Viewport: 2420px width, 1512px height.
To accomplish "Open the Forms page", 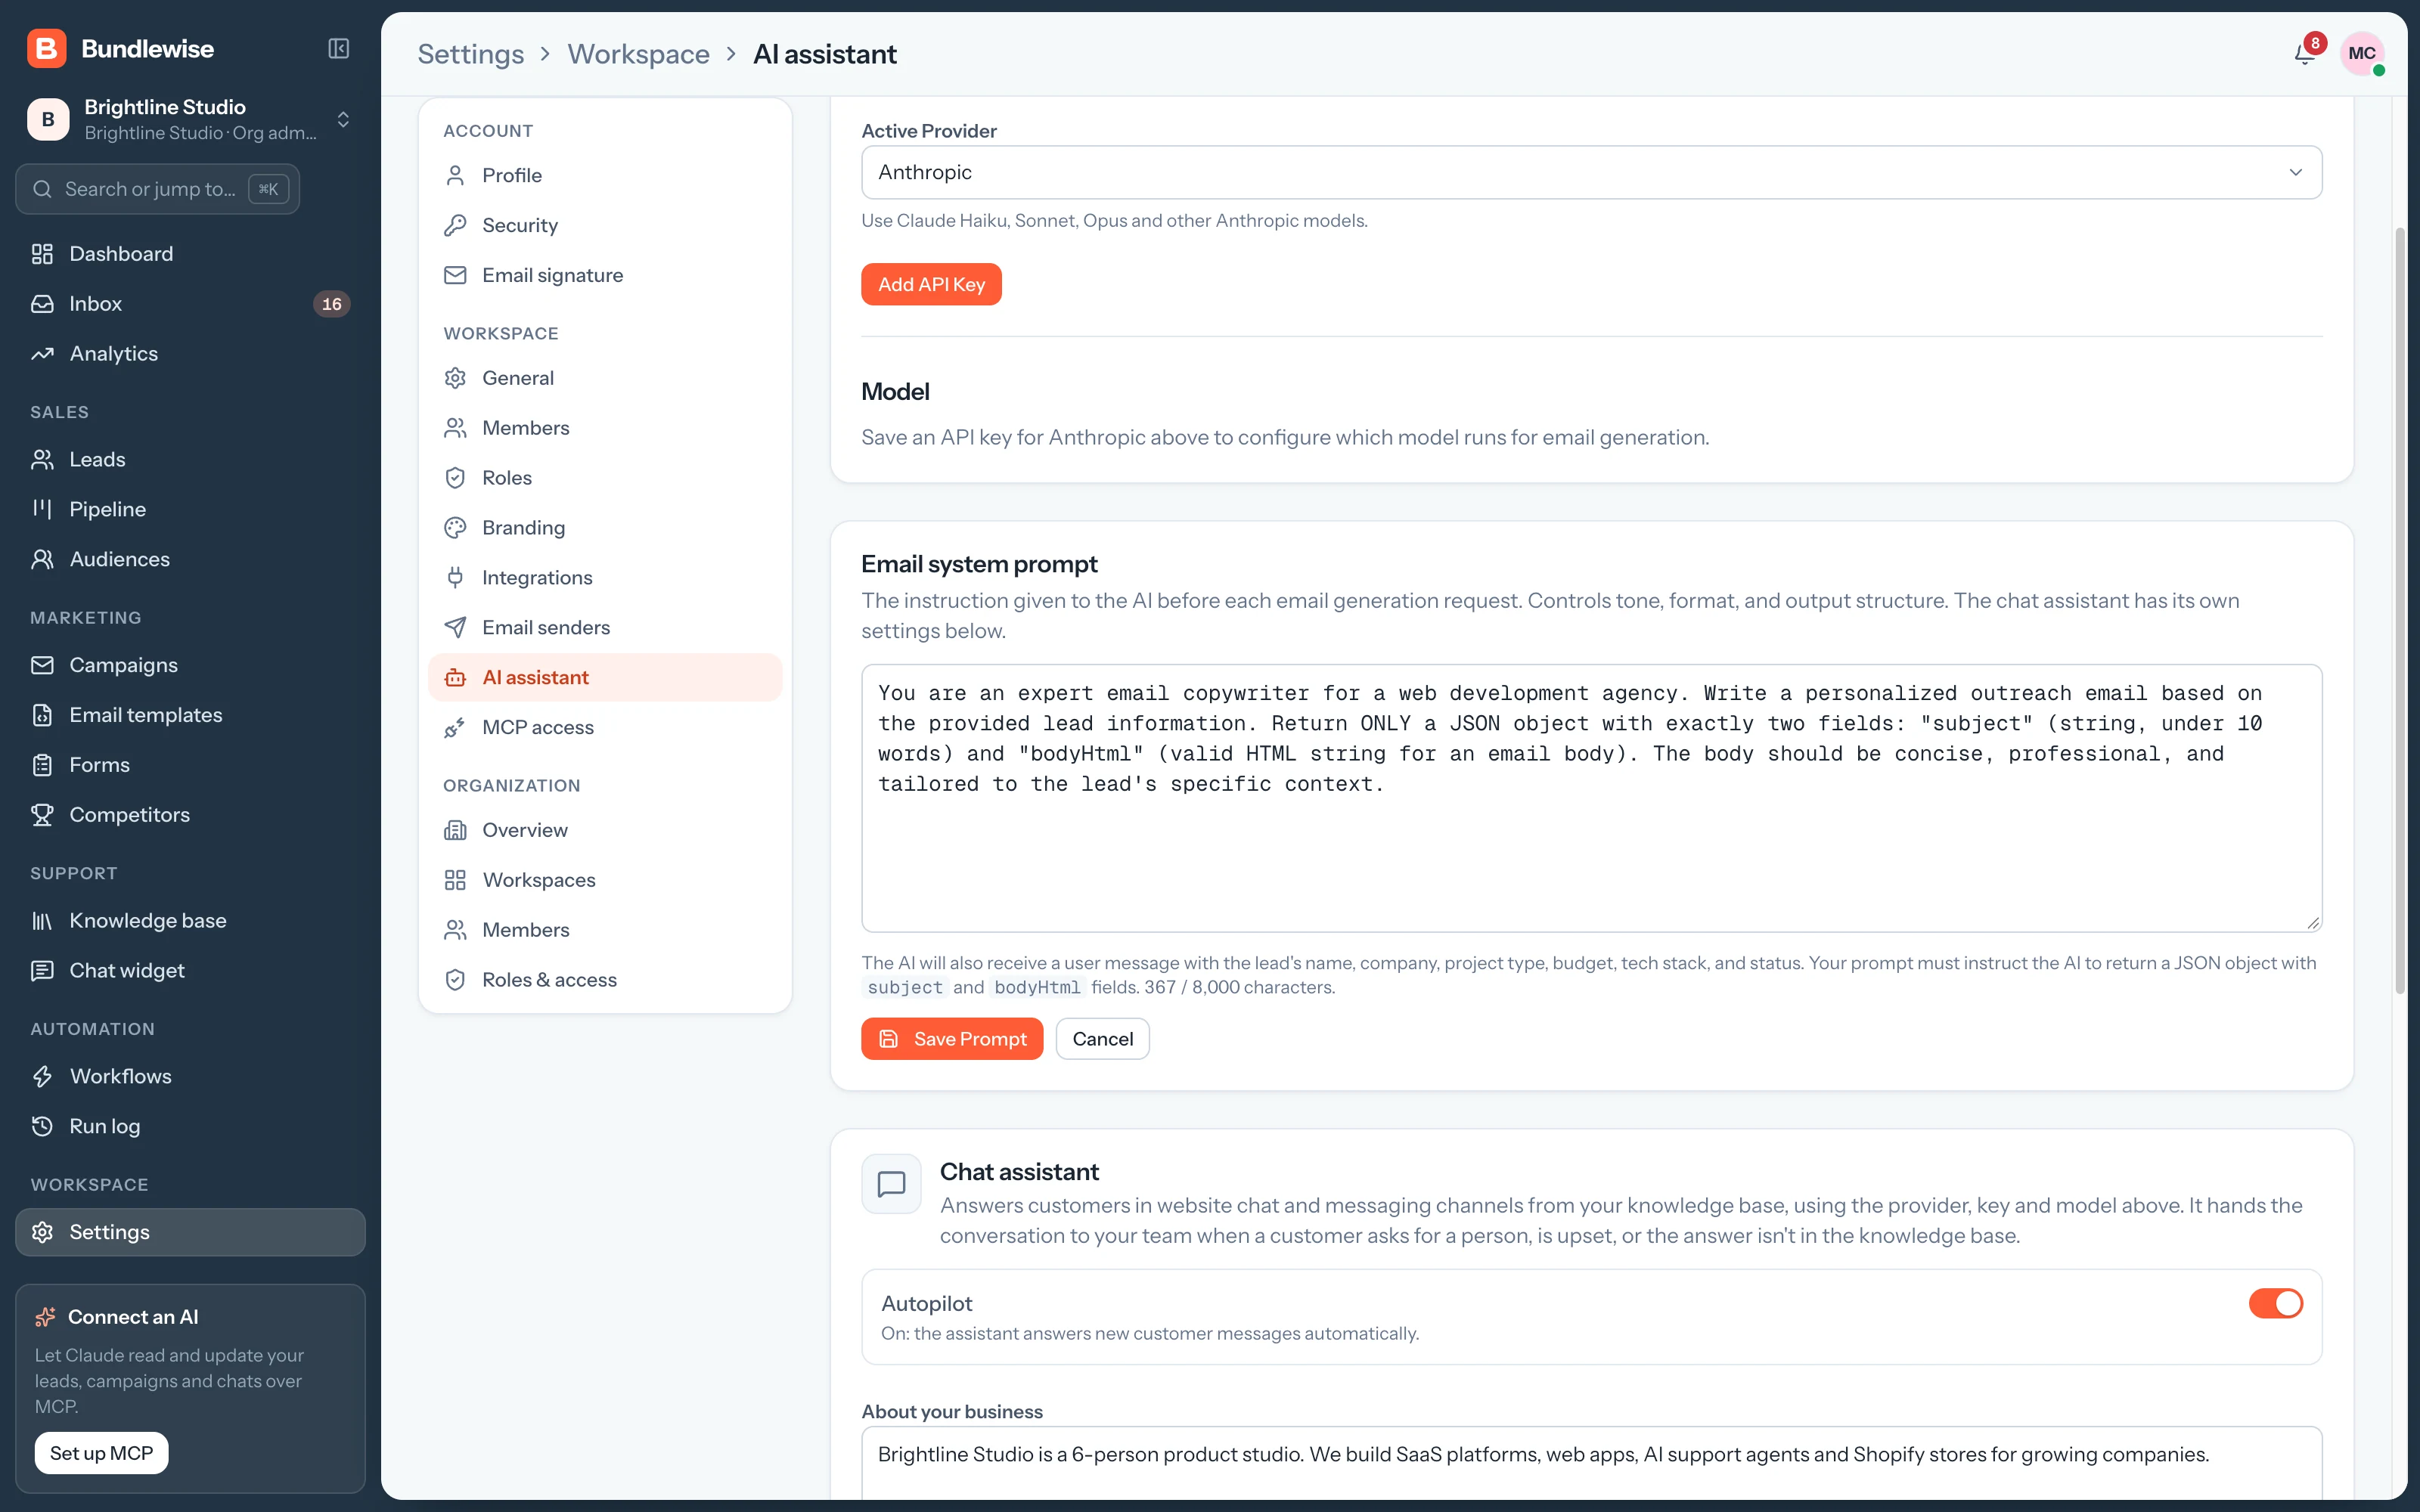I will pos(190,765).
